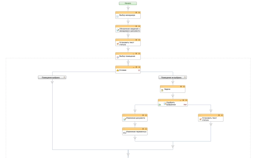Delete right-side "Установить текст статуса" block

222,115
